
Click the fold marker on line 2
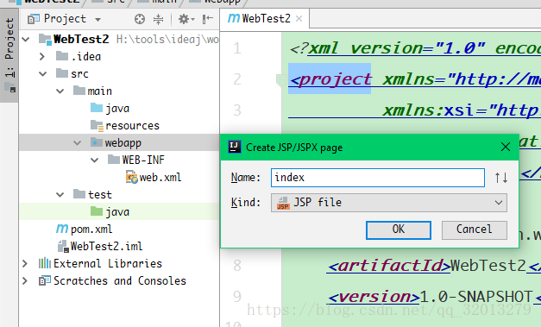pos(280,80)
